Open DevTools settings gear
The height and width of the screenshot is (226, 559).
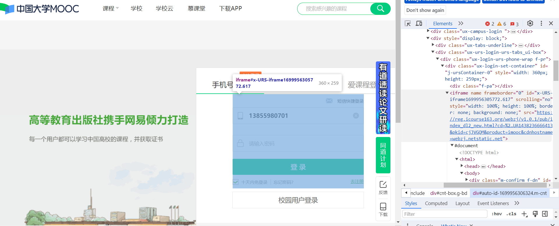point(530,23)
